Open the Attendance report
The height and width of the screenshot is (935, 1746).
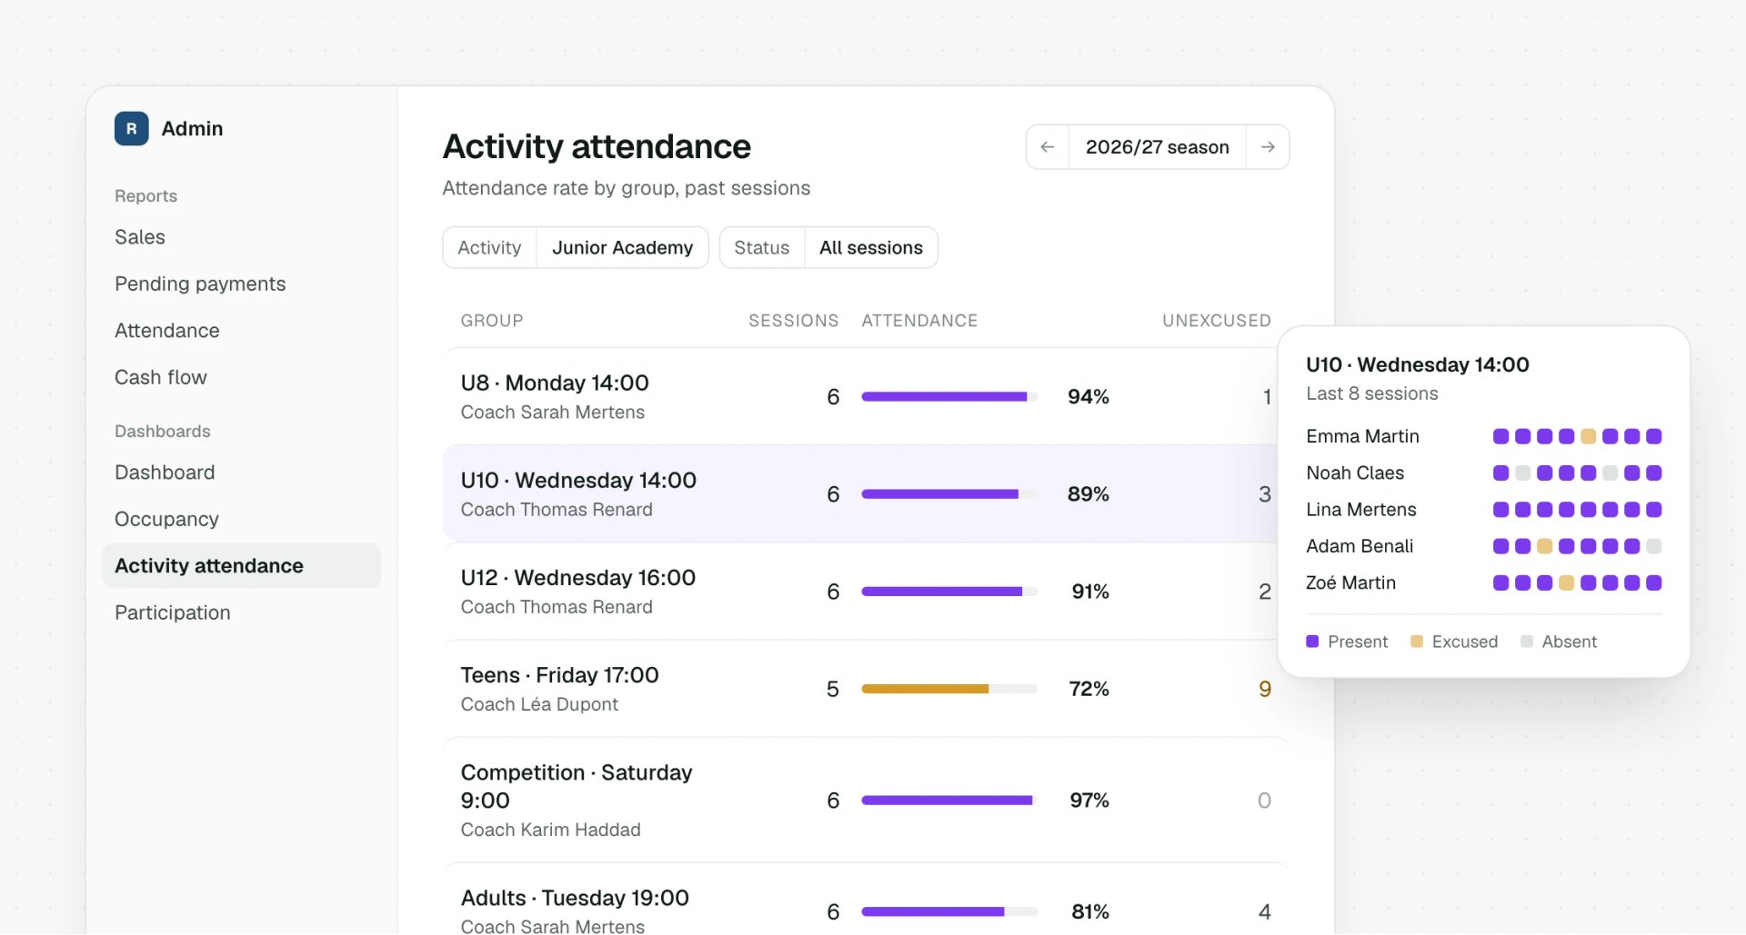(x=167, y=331)
